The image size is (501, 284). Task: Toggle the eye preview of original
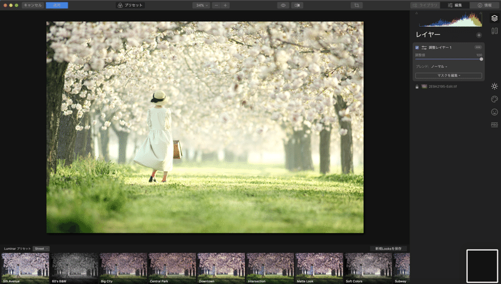tap(283, 5)
